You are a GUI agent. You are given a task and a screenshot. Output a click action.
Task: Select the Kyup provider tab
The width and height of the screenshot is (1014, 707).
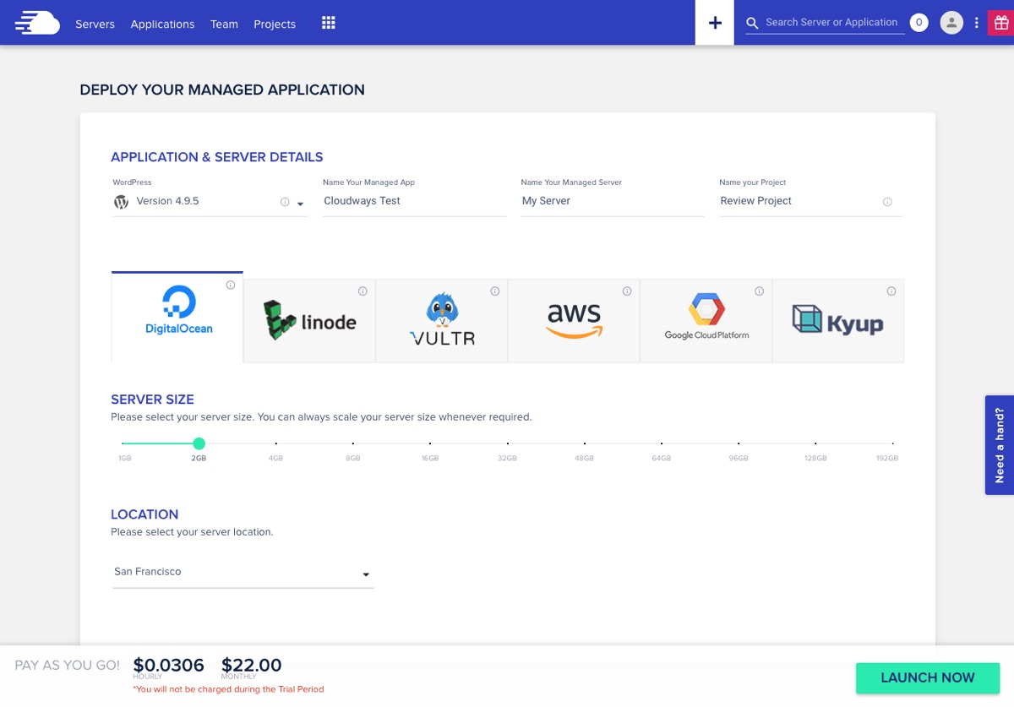838,321
